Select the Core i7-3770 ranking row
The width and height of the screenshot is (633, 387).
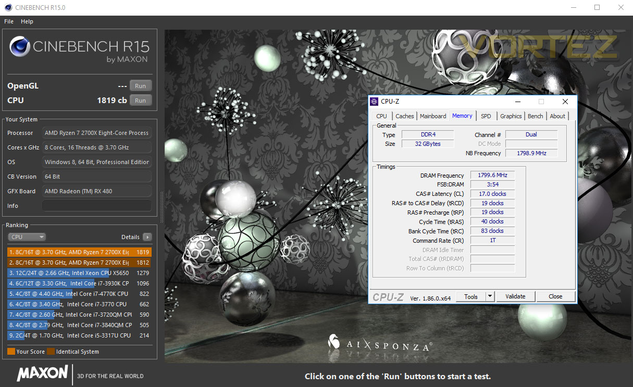[x=79, y=304]
